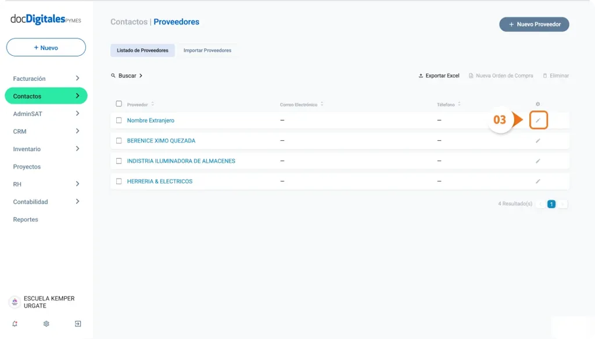Expand the Buscar search panel
The width and height of the screenshot is (595, 339).
(x=127, y=76)
